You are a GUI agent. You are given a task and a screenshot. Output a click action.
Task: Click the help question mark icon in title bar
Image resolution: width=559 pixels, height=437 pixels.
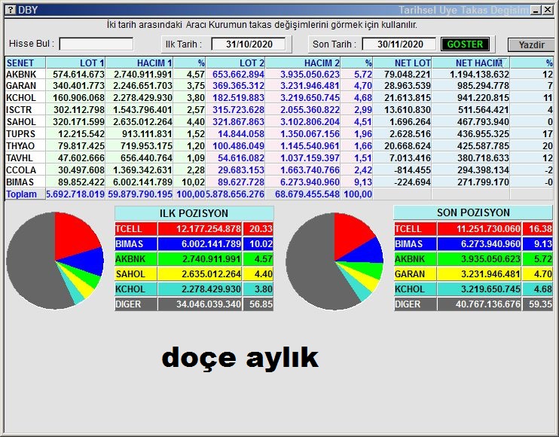click(x=11, y=10)
